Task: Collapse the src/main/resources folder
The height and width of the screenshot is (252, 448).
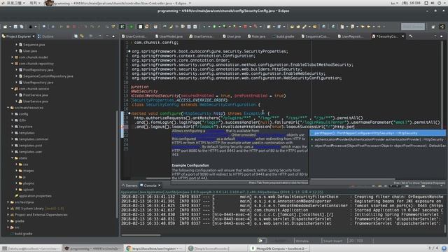Action: pyautogui.click(x=8, y=107)
